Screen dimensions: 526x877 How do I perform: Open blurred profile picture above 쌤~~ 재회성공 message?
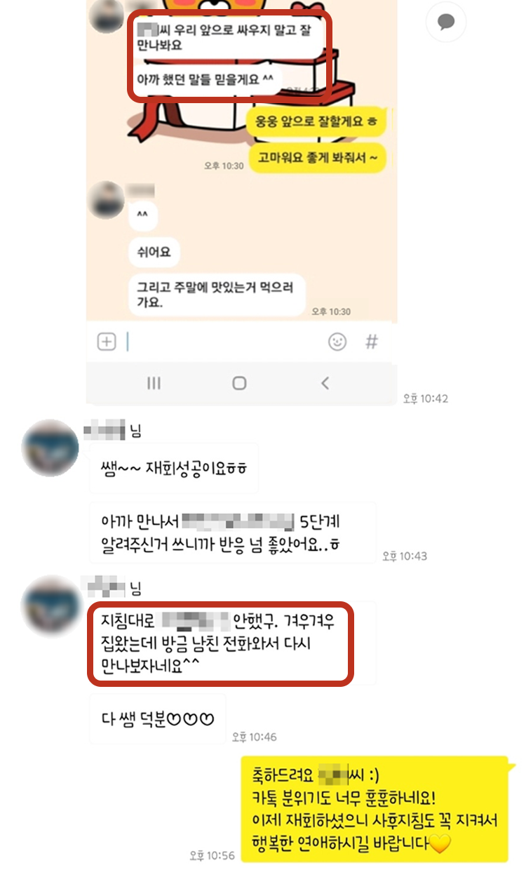[x=50, y=448]
